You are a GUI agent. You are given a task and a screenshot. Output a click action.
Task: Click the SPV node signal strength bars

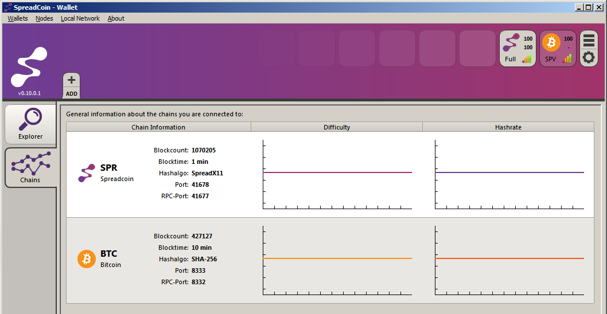click(x=567, y=58)
